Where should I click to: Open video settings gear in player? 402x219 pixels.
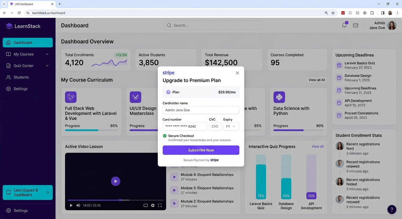point(153,205)
